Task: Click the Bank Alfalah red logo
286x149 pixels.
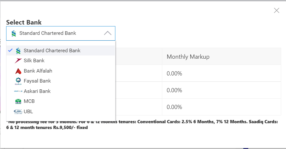Action: pyautogui.click(x=18, y=71)
